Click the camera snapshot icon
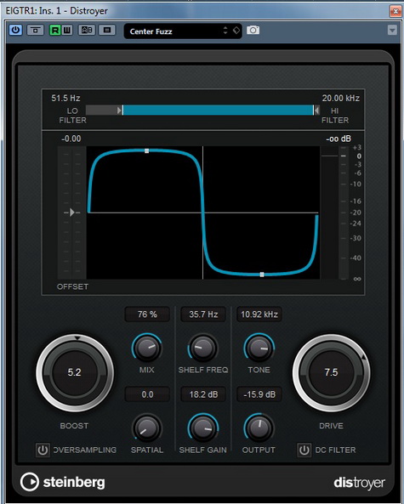404x504 pixels. click(253, 31)
